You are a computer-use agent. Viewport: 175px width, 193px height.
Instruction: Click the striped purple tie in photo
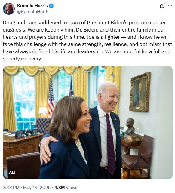(x=111, y=144)
